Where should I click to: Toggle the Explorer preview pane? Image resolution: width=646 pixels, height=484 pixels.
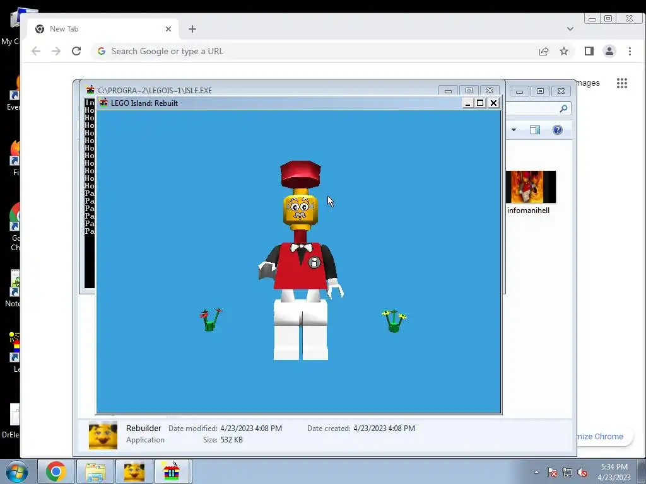pos(535,130)
